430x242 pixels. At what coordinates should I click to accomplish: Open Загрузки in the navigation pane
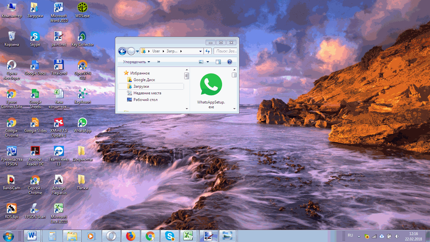pos(151,86)
